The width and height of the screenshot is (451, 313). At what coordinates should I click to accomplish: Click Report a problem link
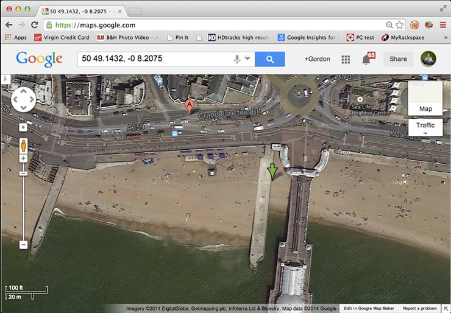[x=419, y=308]
